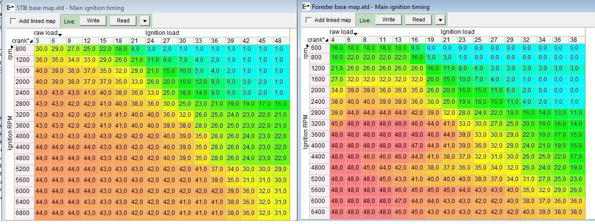595x224 pixels.
Task: Select load column header 33 in STI6 map
Action: click(x=201, y=41)
